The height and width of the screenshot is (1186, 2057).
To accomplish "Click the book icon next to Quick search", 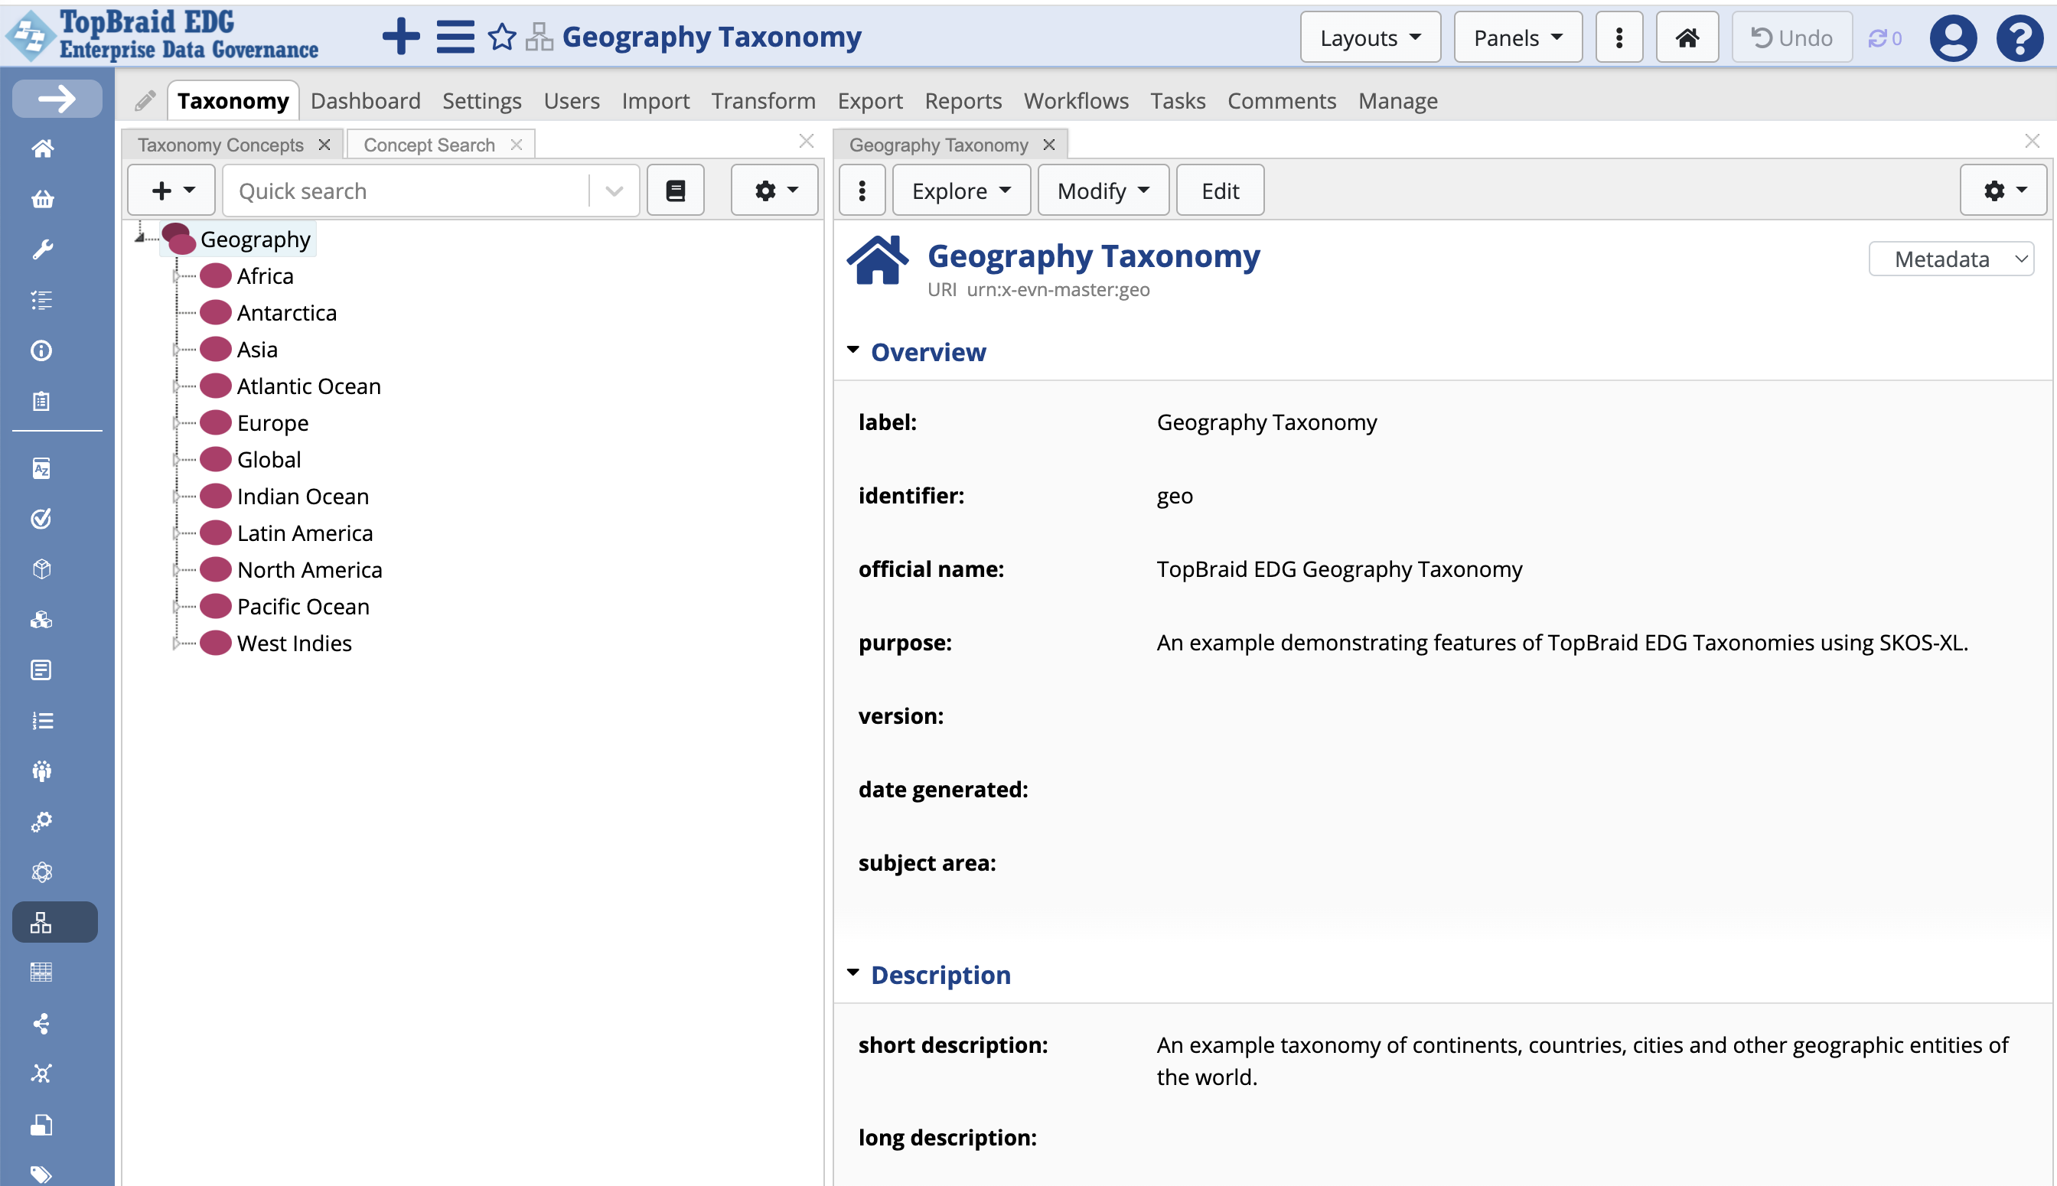I will point(676,191).
